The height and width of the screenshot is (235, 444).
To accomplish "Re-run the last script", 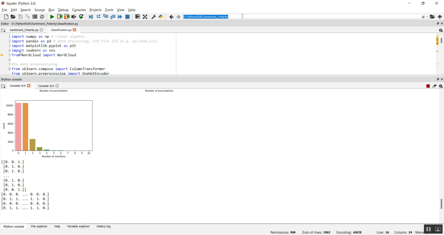I will click(81, 17).
